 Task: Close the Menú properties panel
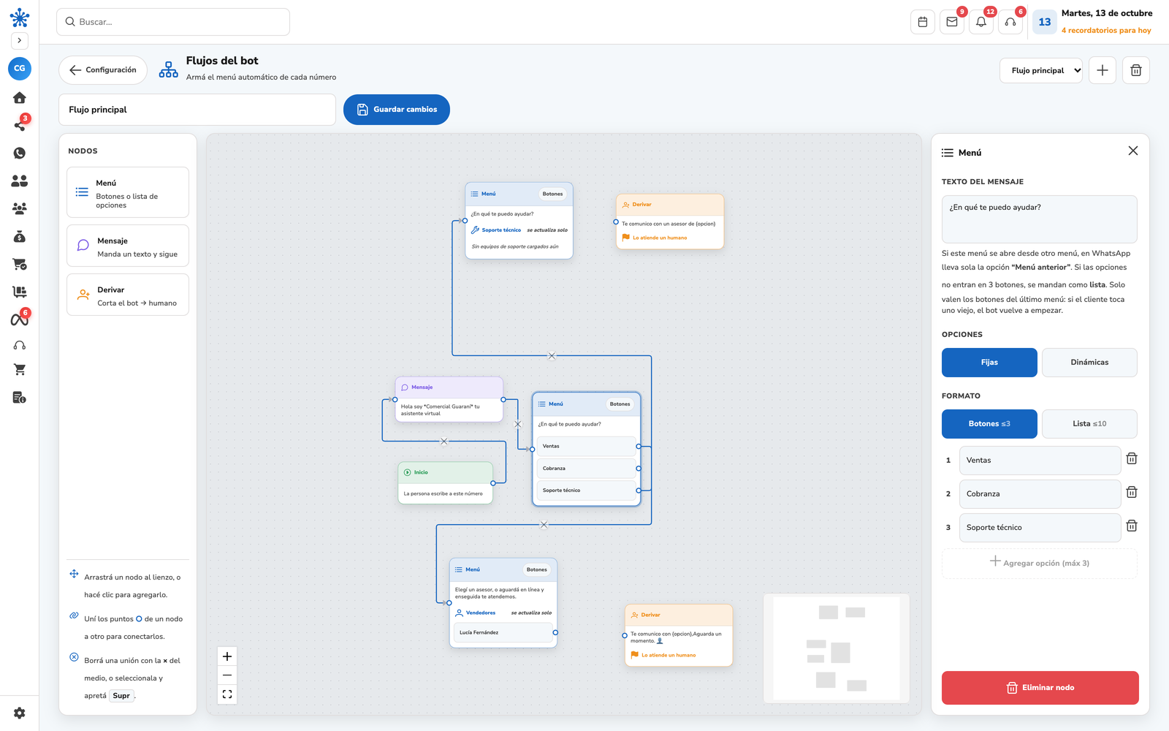coord(1133,151)
